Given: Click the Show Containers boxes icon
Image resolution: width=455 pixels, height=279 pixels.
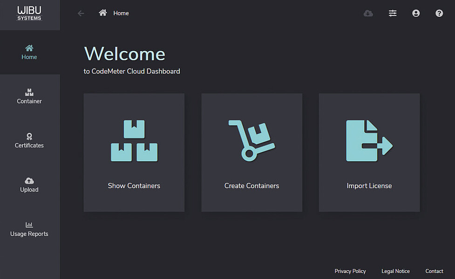Looking at the screenshot, I should click(134, 140).
